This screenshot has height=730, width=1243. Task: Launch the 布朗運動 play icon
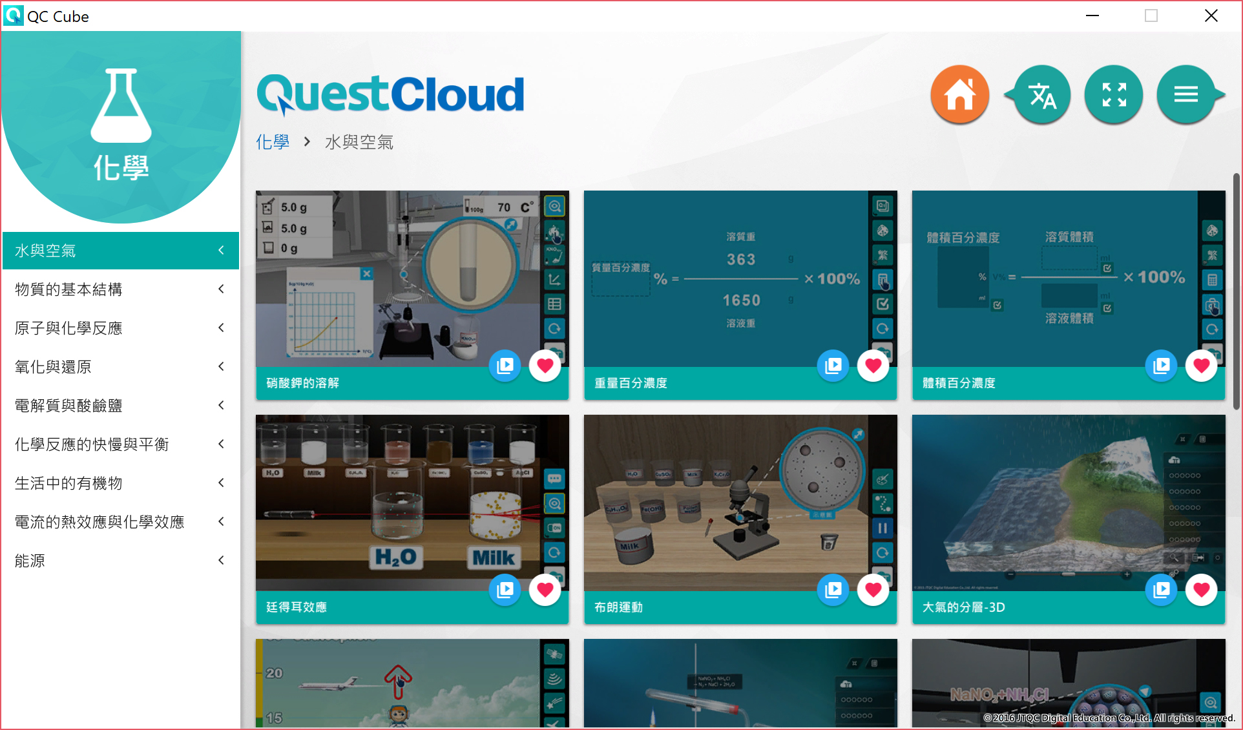point(833,590)
